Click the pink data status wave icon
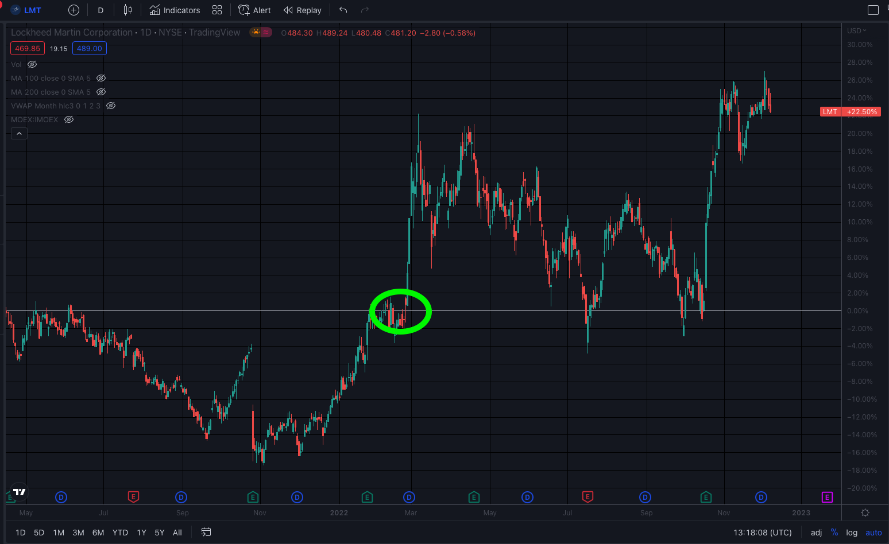Viewport: 889px width, 544px height. 266,33
